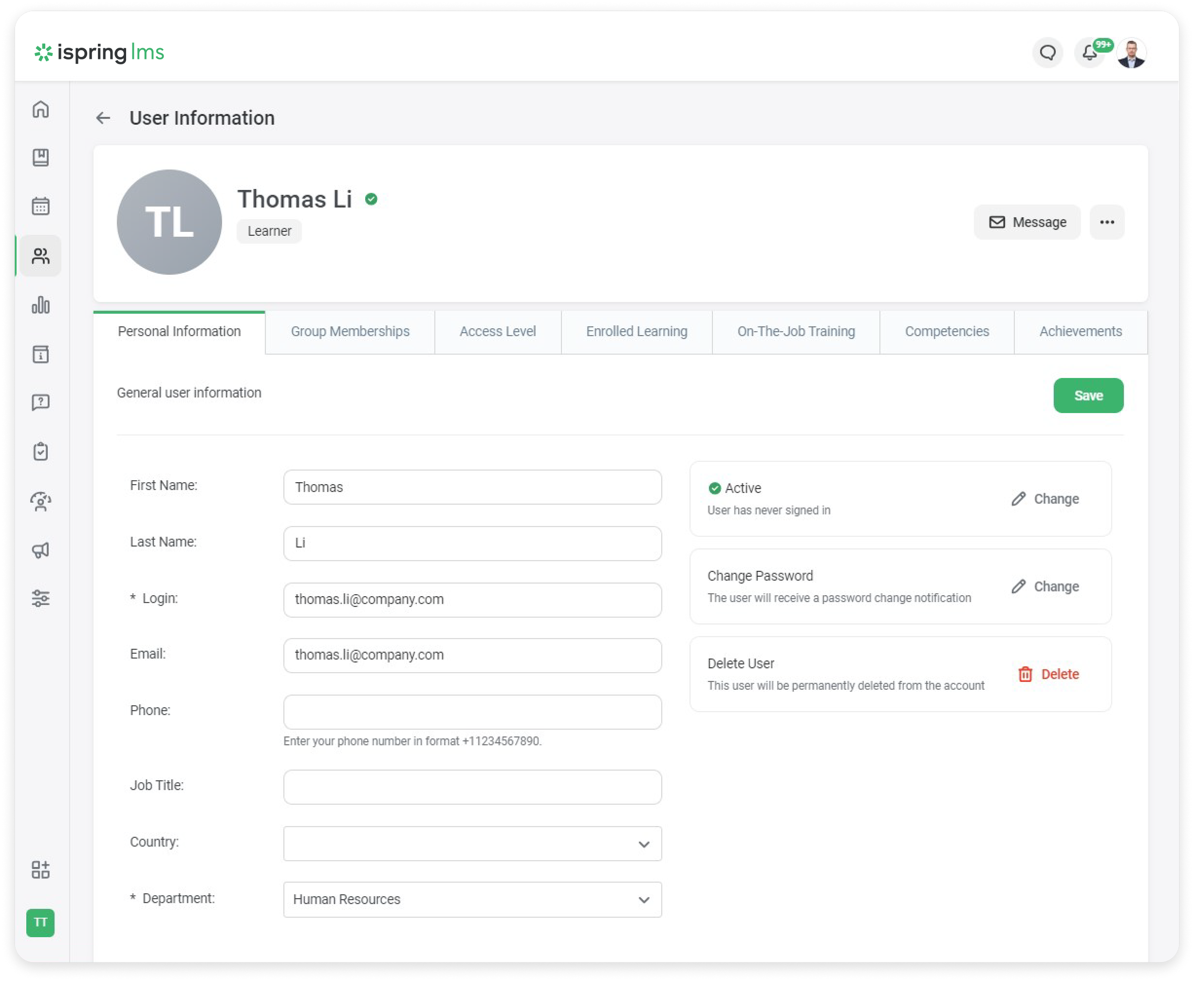Switch to the Group Memberships tab

coord(350,332)
